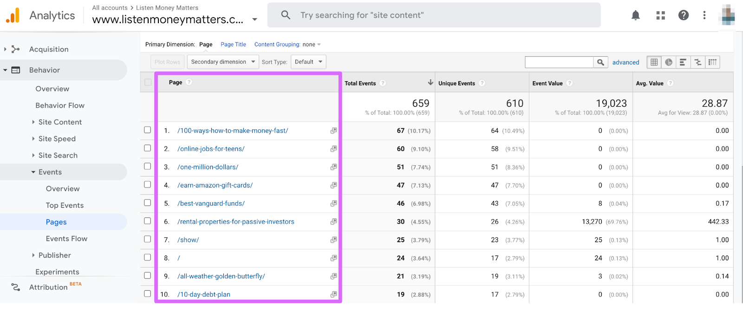Check row 9 /all-weather-golden-butterfly/ checkbox
This screenshot has height=314, width=743.
coord(148,275)
